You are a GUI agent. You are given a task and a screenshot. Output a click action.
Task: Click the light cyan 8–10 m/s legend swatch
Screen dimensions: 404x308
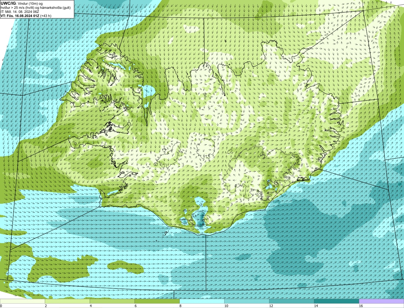[x=202, y=301]
